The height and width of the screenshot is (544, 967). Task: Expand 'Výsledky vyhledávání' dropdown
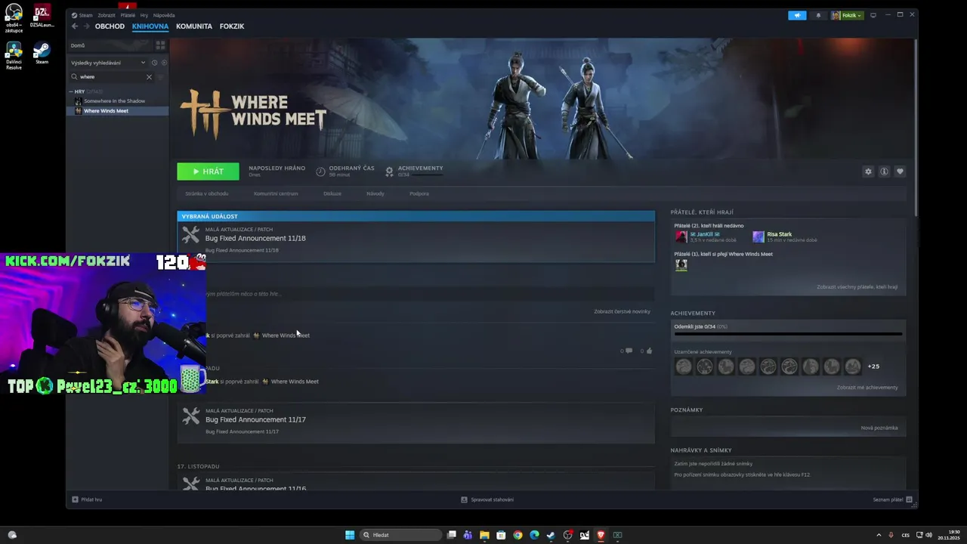(x=109, y=63)
